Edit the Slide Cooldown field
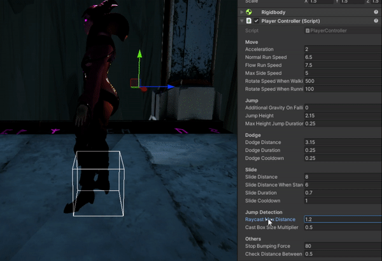The width and height of the screenshot is (382, 261). [343, 201]
